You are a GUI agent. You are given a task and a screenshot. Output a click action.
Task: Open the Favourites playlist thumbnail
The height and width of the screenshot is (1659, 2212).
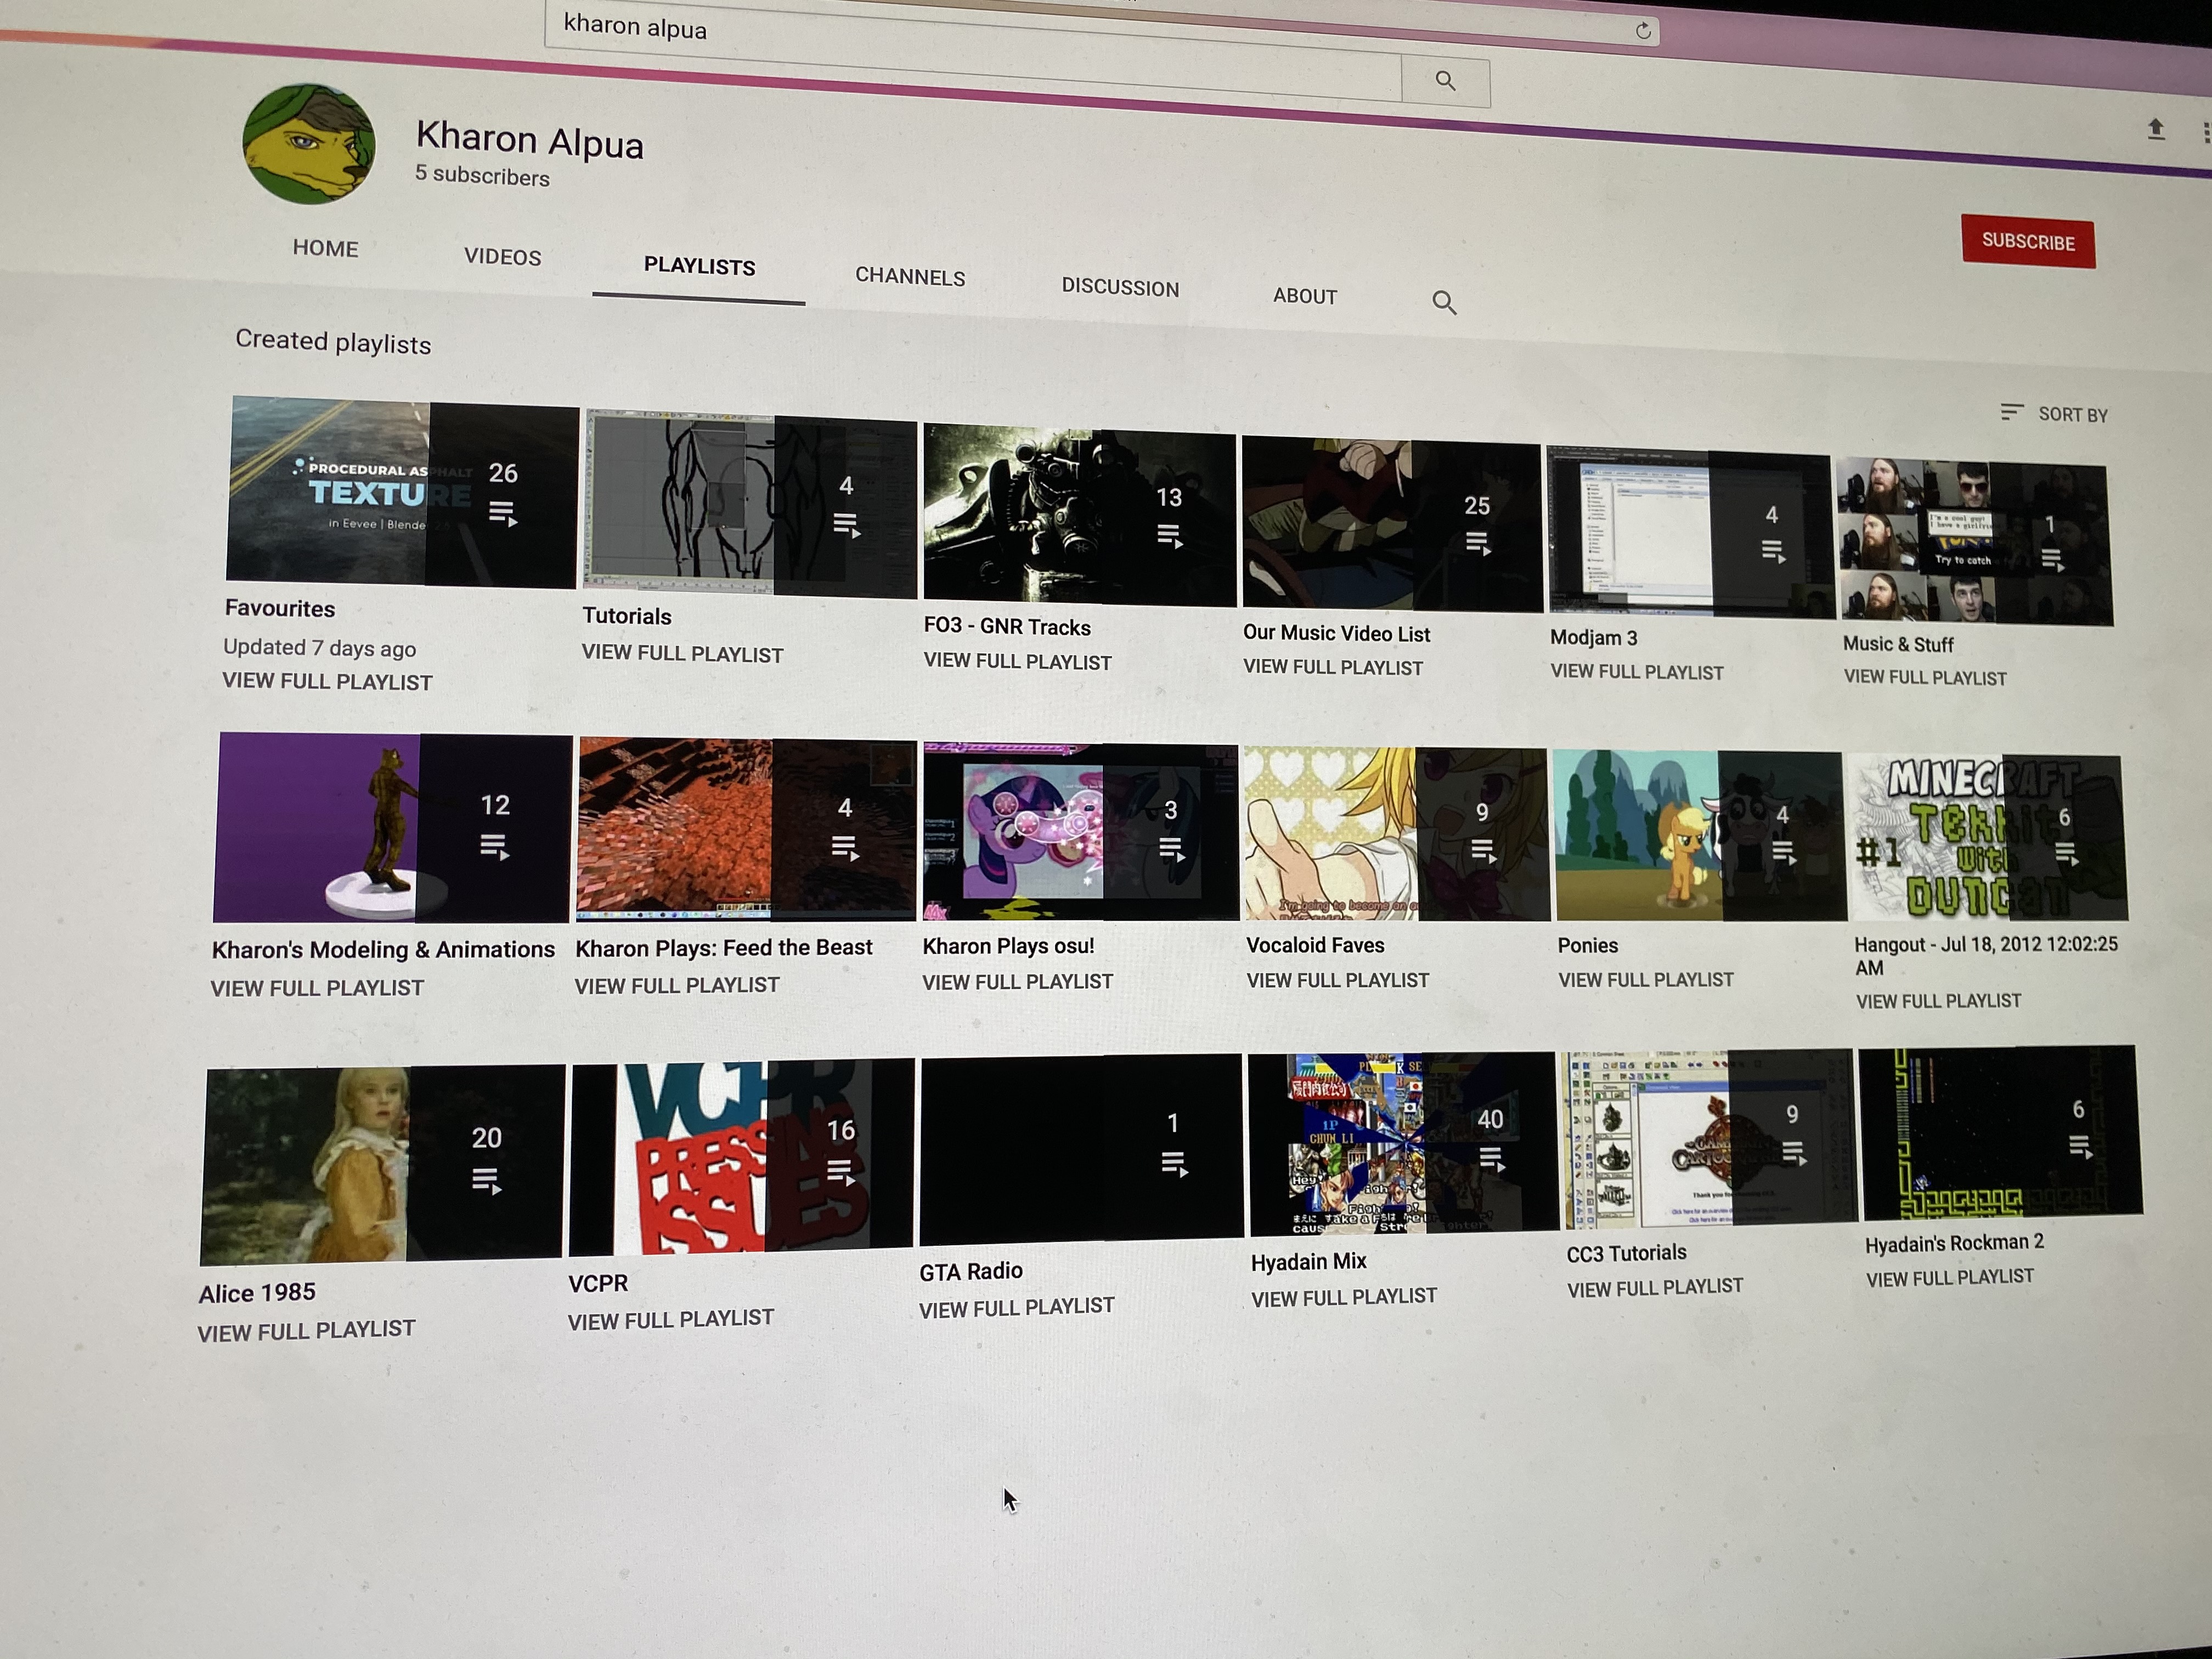click(402, 491)
